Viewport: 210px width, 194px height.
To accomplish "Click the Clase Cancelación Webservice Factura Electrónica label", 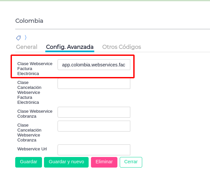I will 29,92.
